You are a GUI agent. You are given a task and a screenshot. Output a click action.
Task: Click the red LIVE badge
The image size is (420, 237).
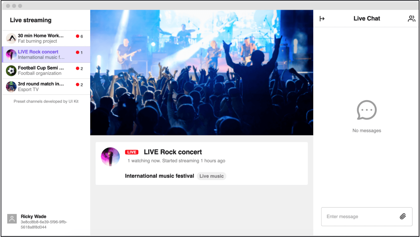click(132, 152)
